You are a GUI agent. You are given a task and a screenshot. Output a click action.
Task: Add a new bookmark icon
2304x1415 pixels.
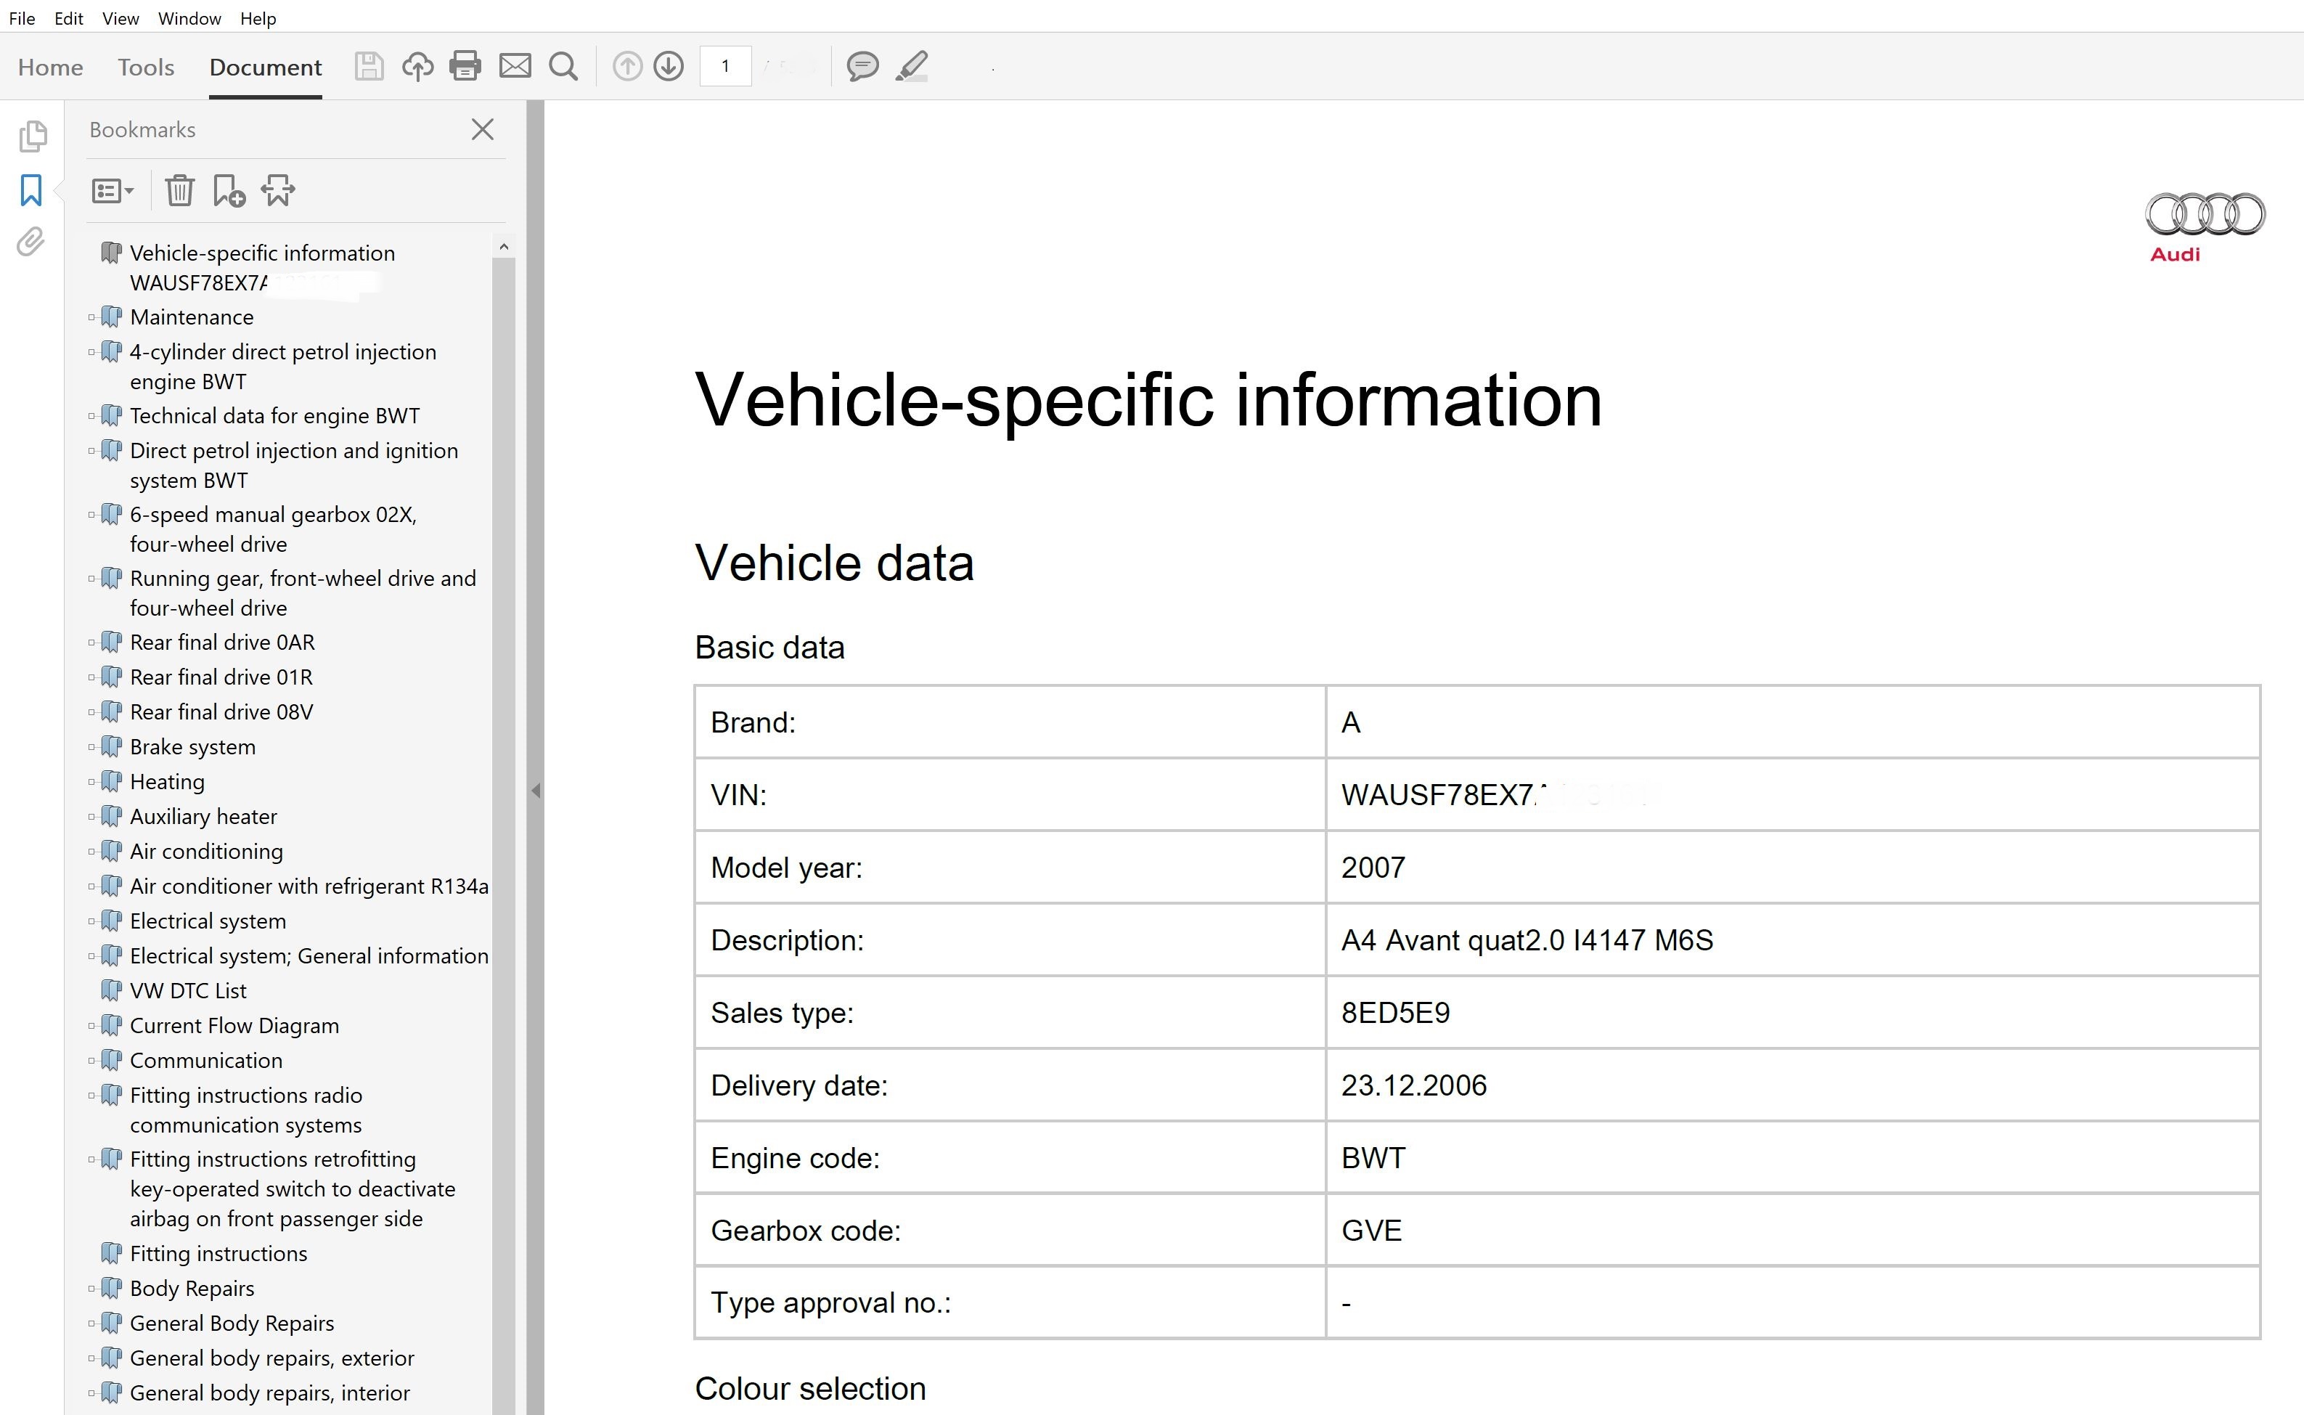228,191
